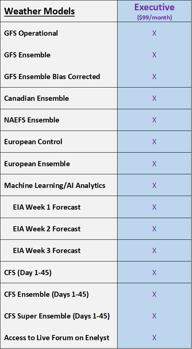This screenshot has height=349, width=192.
Task: Click the X next to NAEFS Ensemble
Action: [154, 120]
